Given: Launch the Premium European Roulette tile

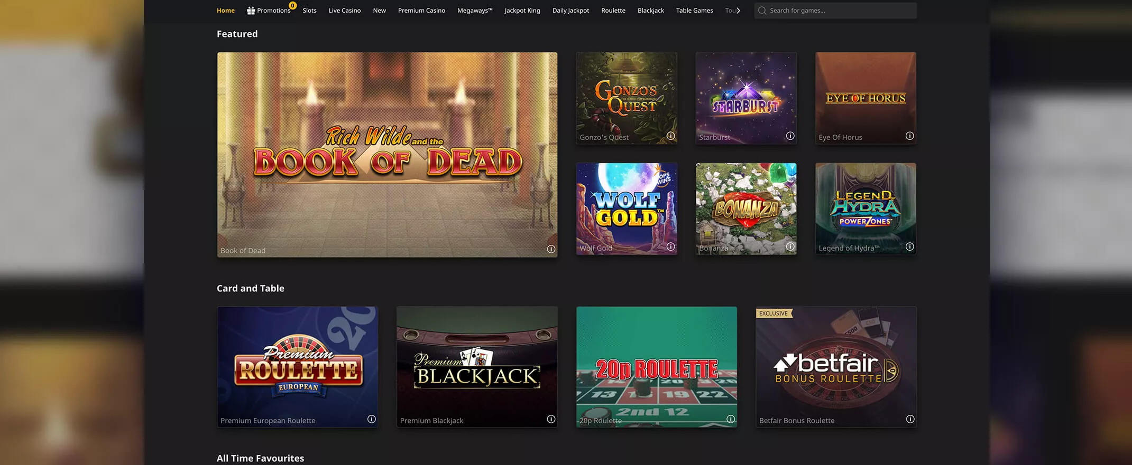Looking at the screenshot, I should click(298, 367).
